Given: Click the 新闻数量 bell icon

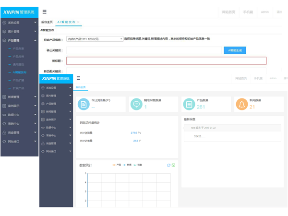Looking at the screenshot, I should (x=241, y=104).
